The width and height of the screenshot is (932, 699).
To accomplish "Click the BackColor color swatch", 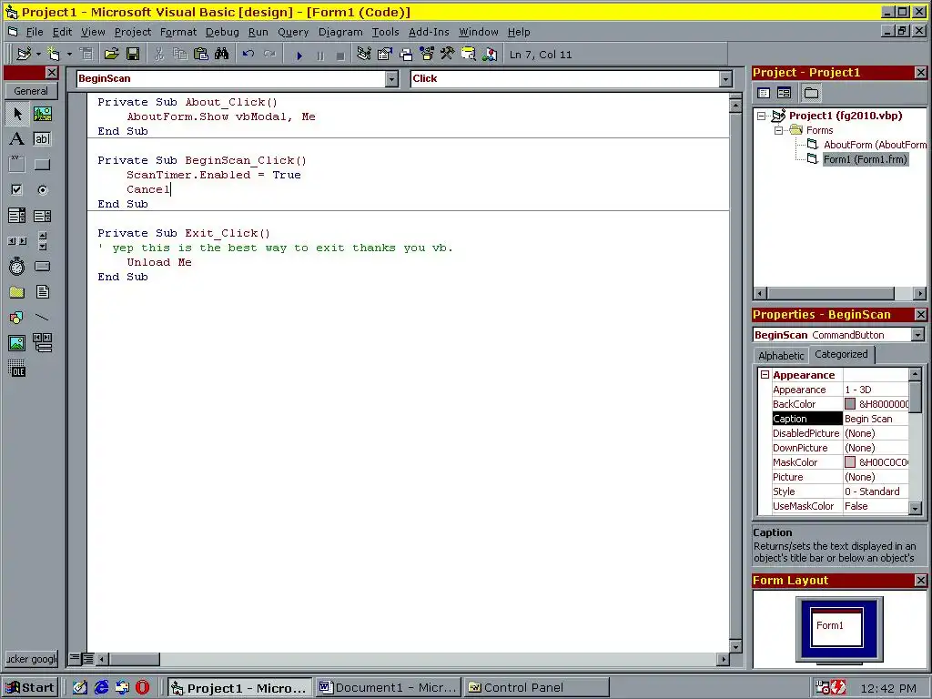I will tap(850, 404).
